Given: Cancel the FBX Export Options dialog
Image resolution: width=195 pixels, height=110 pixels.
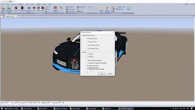Looking at the screenshot, I should (110, 73).
